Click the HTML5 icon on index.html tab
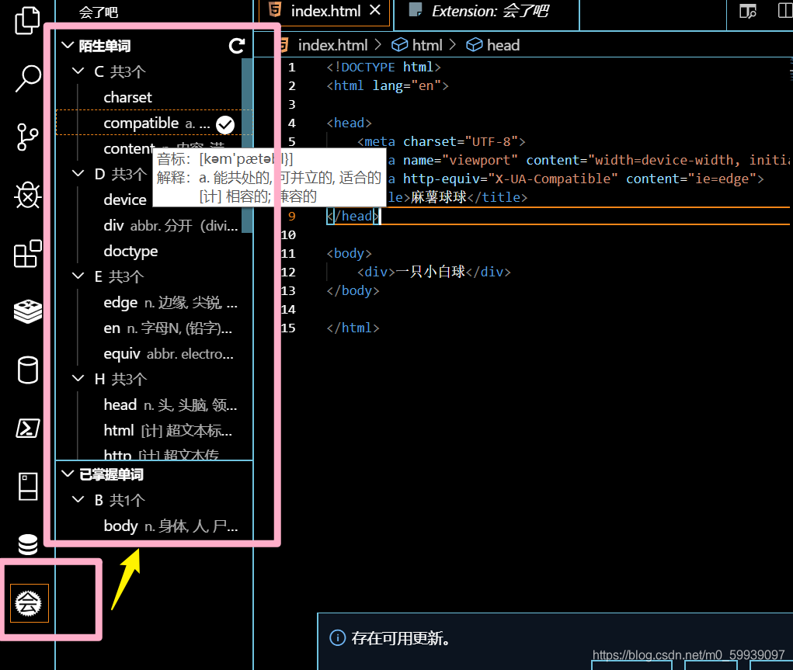The height and width of the screenshot is (670, 793). point(275,9)
